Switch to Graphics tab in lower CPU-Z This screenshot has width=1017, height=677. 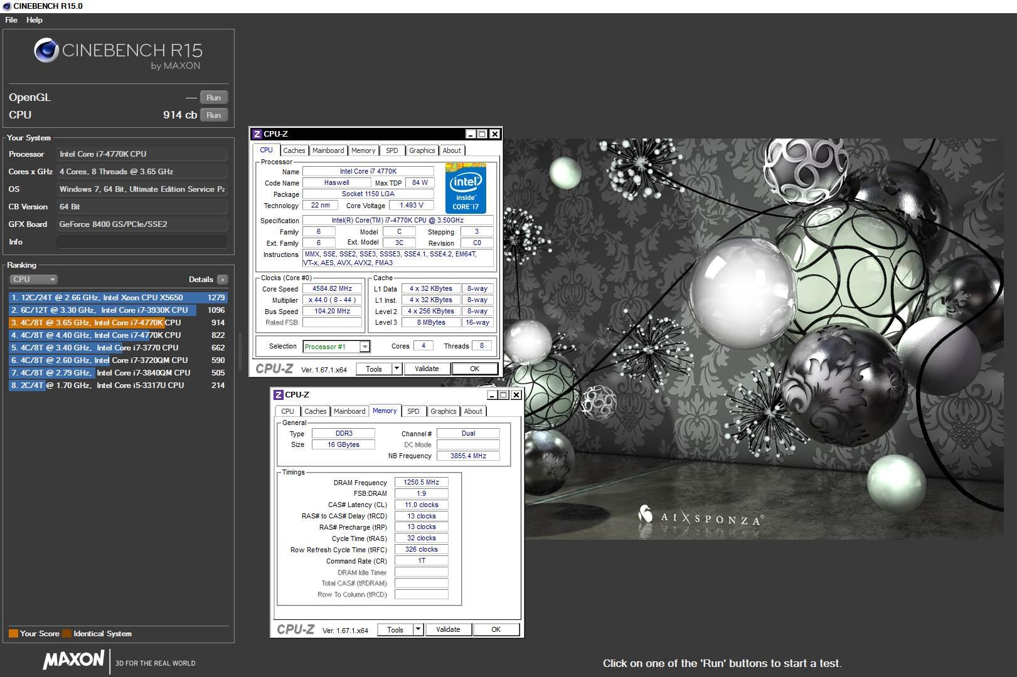(x=444, y=411)
